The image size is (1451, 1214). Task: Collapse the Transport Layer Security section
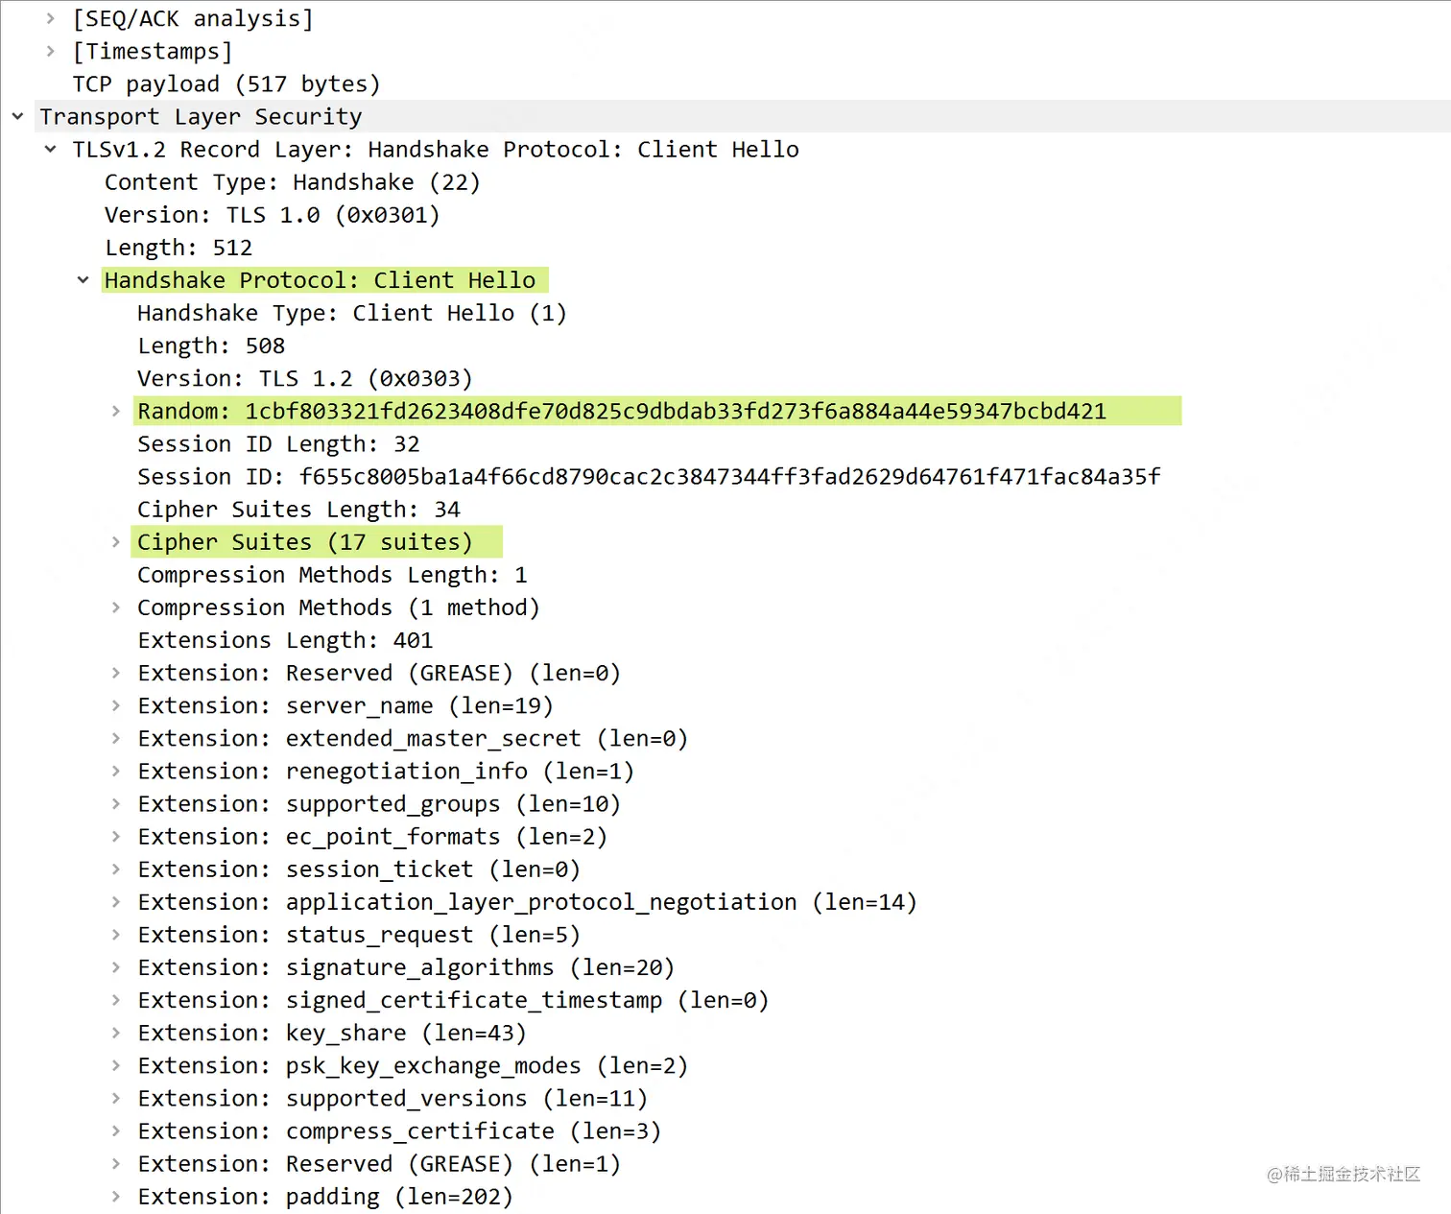(x=17, y=116)
